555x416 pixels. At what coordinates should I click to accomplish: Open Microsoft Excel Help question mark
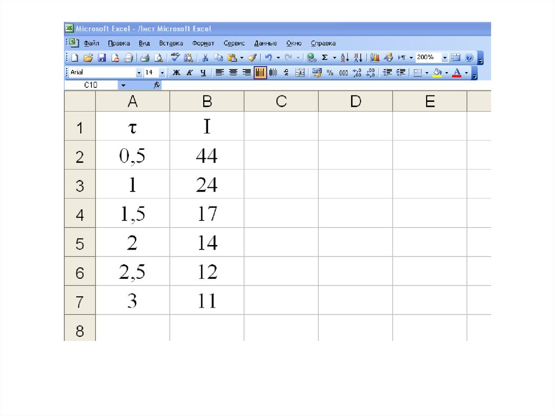coord(469,57)
